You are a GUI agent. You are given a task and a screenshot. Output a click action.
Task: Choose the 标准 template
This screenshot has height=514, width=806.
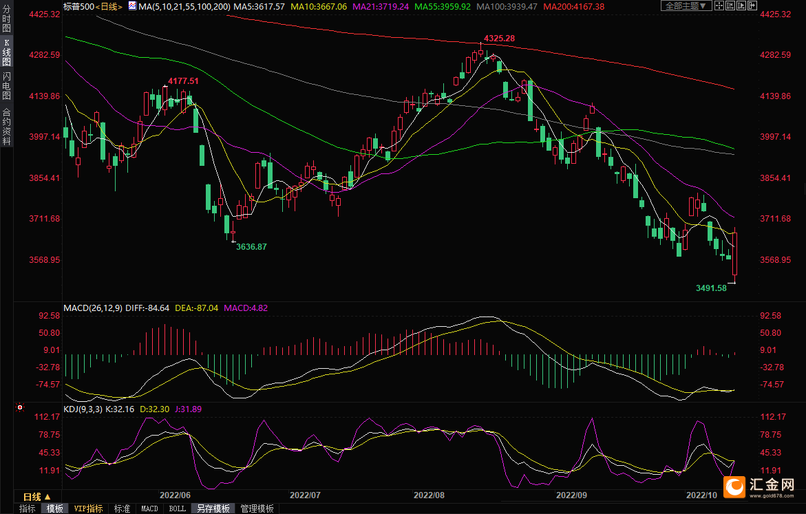[x=122, y=508]
